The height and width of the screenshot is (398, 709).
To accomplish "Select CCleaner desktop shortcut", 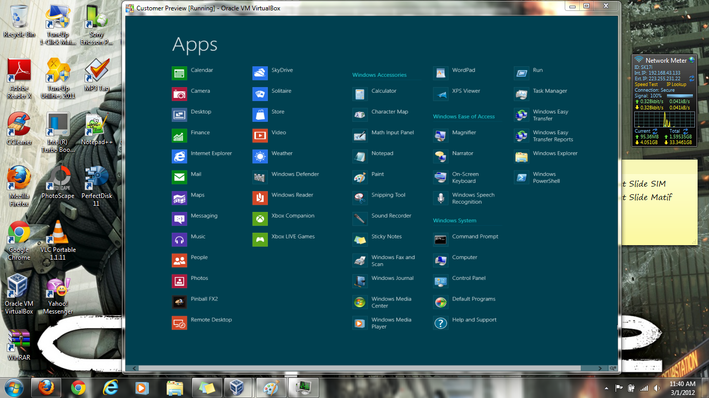I will point(19,129).
